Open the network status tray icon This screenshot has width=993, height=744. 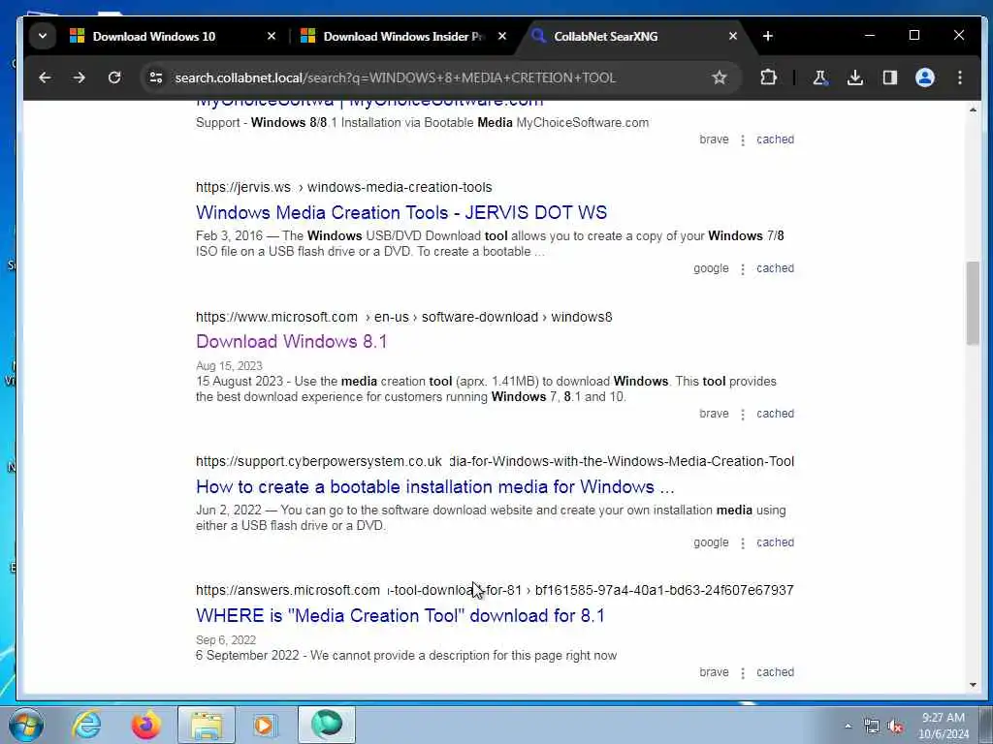(x=872, y=727)
